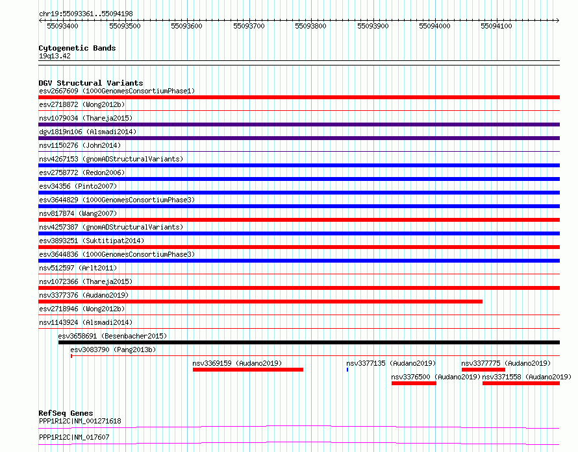Click nsv1072366 (Thareja2015) label
The image size is (578, 452).
[86, 281]
